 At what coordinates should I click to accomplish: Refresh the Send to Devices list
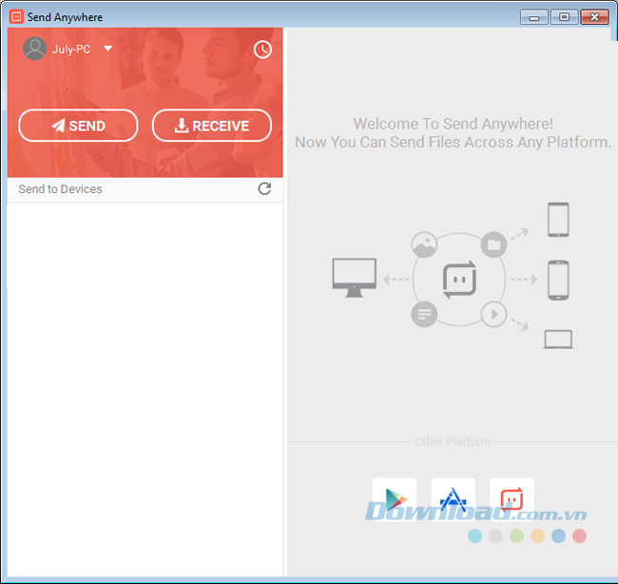[264, 188]
